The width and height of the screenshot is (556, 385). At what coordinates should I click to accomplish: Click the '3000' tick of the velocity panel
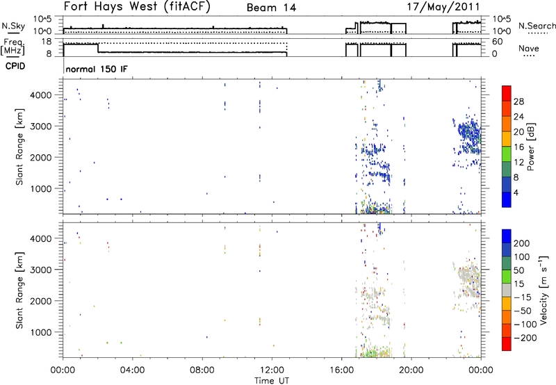point(41,270)
